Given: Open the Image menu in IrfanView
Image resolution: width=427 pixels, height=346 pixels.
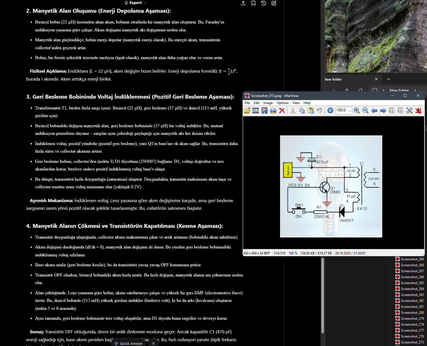Looking at the screenshot, I should (268, 103).
